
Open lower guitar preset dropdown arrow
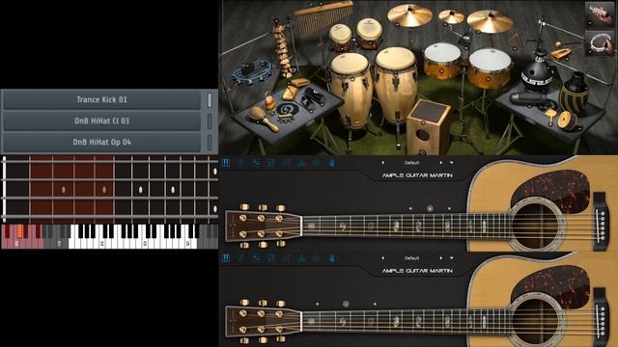451,258
